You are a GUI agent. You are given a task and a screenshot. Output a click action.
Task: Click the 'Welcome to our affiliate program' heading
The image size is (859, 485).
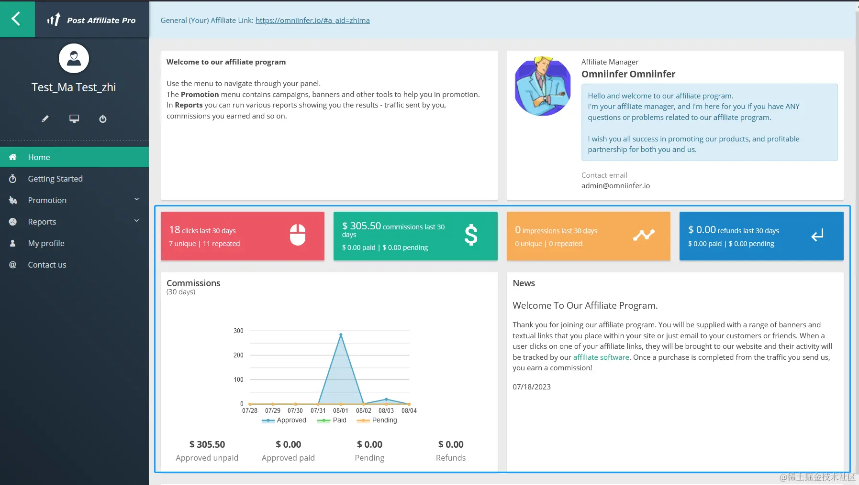(226, 62)
